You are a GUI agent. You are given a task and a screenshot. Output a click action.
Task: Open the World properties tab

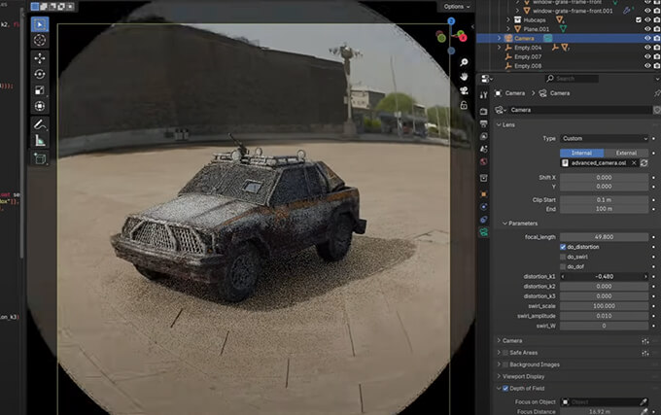tap(483, 161)
